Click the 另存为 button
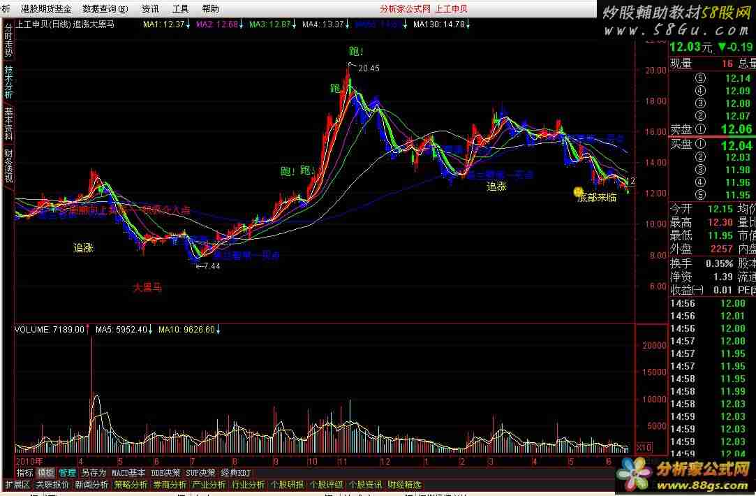 pyautogui.click(x=93, y=473)
